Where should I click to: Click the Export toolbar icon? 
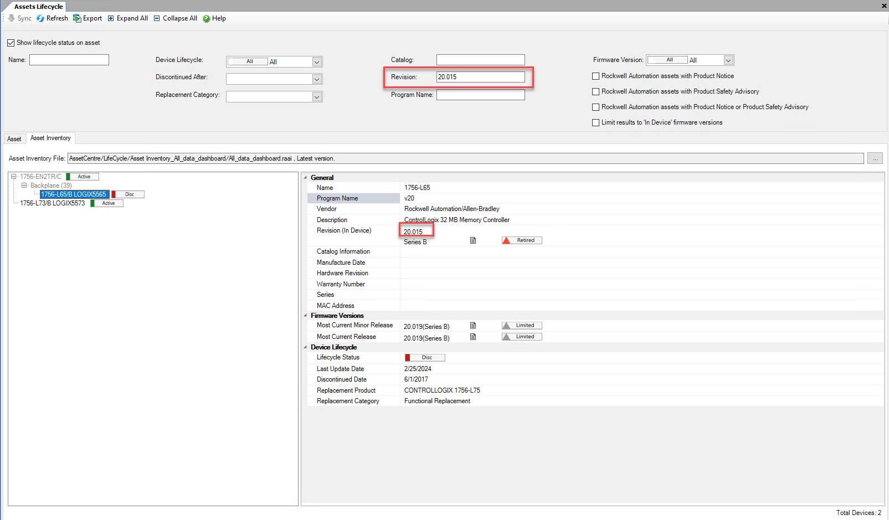coord(77,18)
